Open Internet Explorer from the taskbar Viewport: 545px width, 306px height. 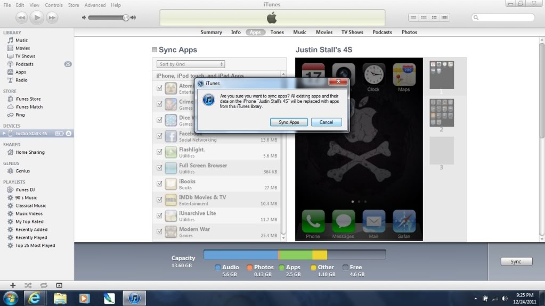34,299
